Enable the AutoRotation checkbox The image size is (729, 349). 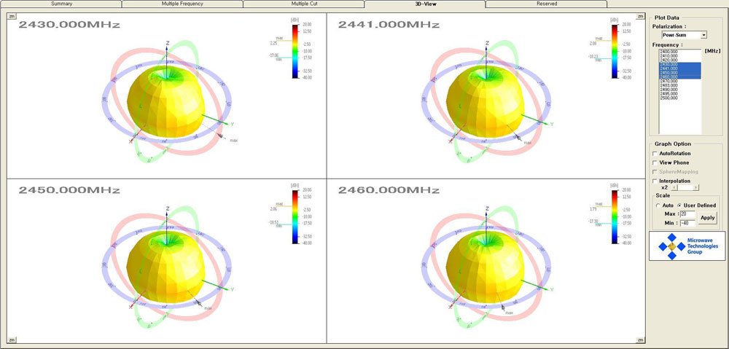click(x=655, y=154)
